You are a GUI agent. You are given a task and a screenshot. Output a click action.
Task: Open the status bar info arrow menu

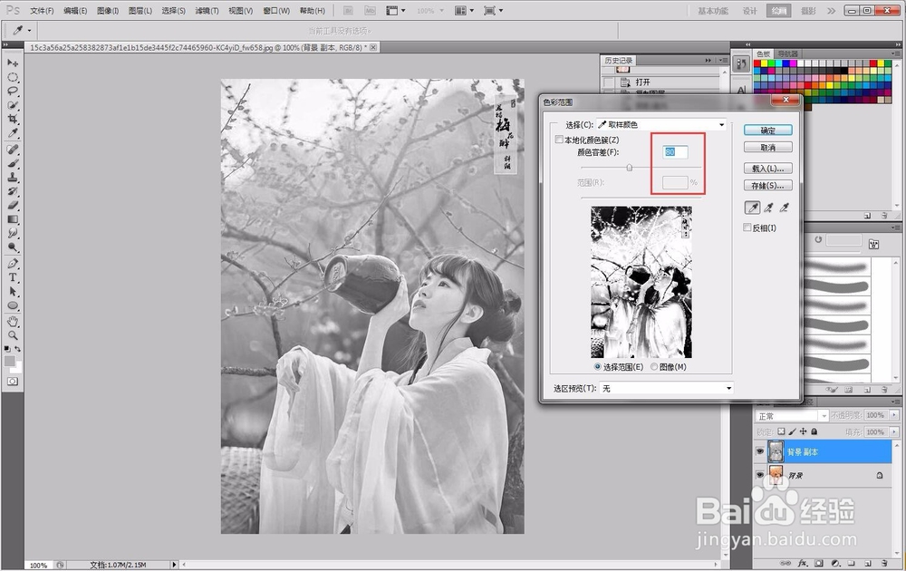coord(174,565)
